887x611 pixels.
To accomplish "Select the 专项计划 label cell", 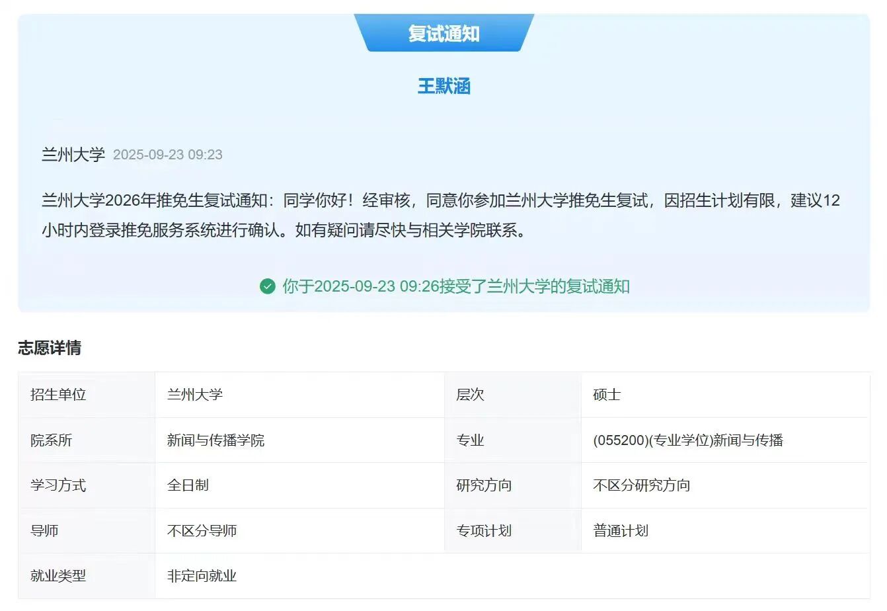I will (484, 531).
